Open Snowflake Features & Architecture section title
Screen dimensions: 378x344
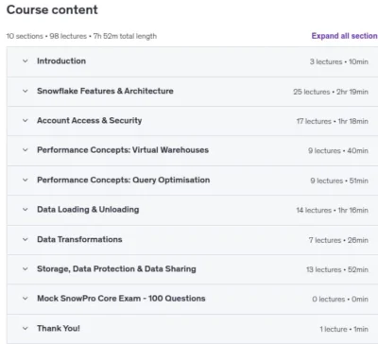(105, 91)
